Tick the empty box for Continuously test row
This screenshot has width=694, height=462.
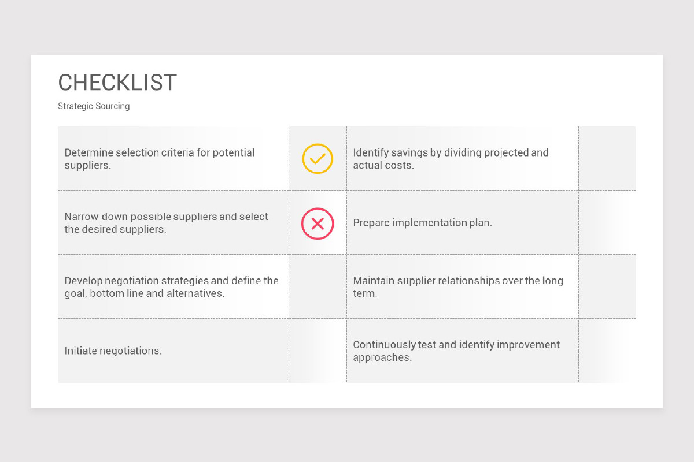click(607, 351)
